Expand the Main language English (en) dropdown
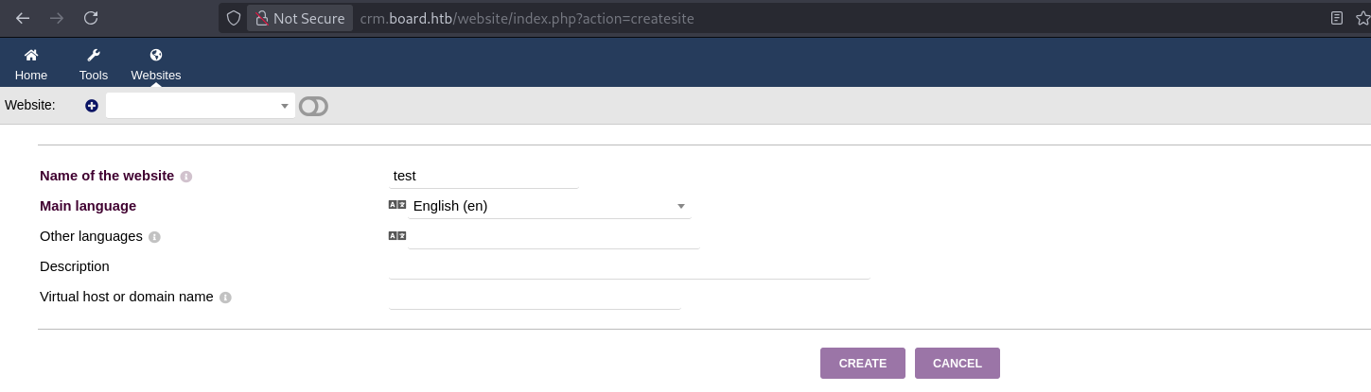The height and width of the screenshot is (392, 1371). pyautogui.click(x=549, y=206)
